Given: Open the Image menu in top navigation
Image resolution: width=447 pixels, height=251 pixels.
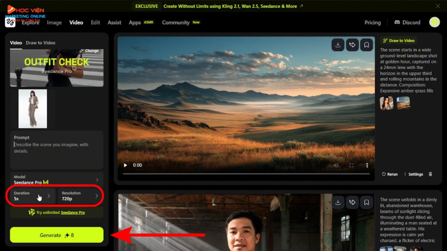Looking at the screenshot, I should click(x=54, y=22).
